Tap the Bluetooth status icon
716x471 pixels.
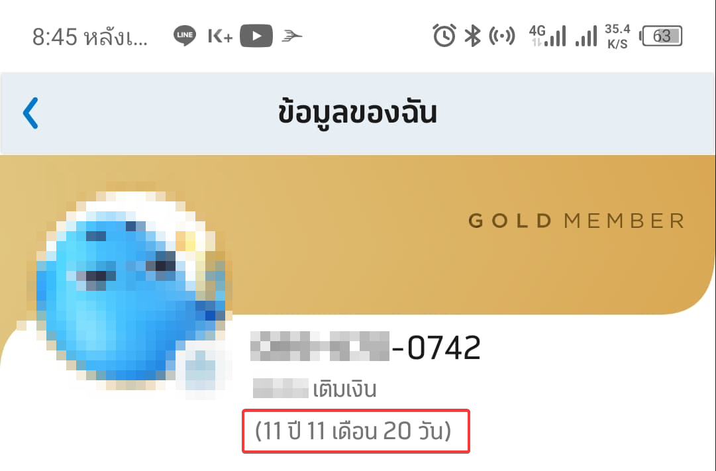click(473, 36)
